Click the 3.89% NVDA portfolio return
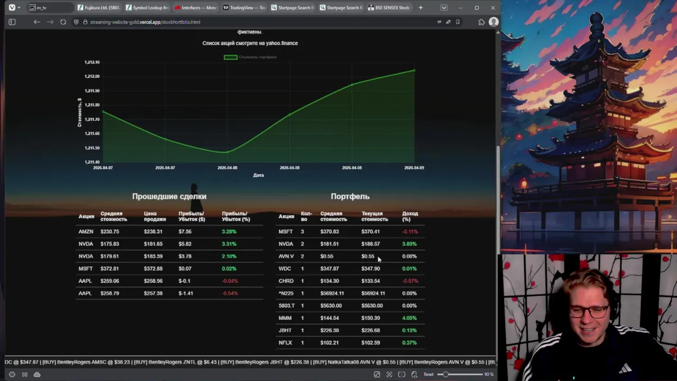677x381 pixels. pos(409,244)
